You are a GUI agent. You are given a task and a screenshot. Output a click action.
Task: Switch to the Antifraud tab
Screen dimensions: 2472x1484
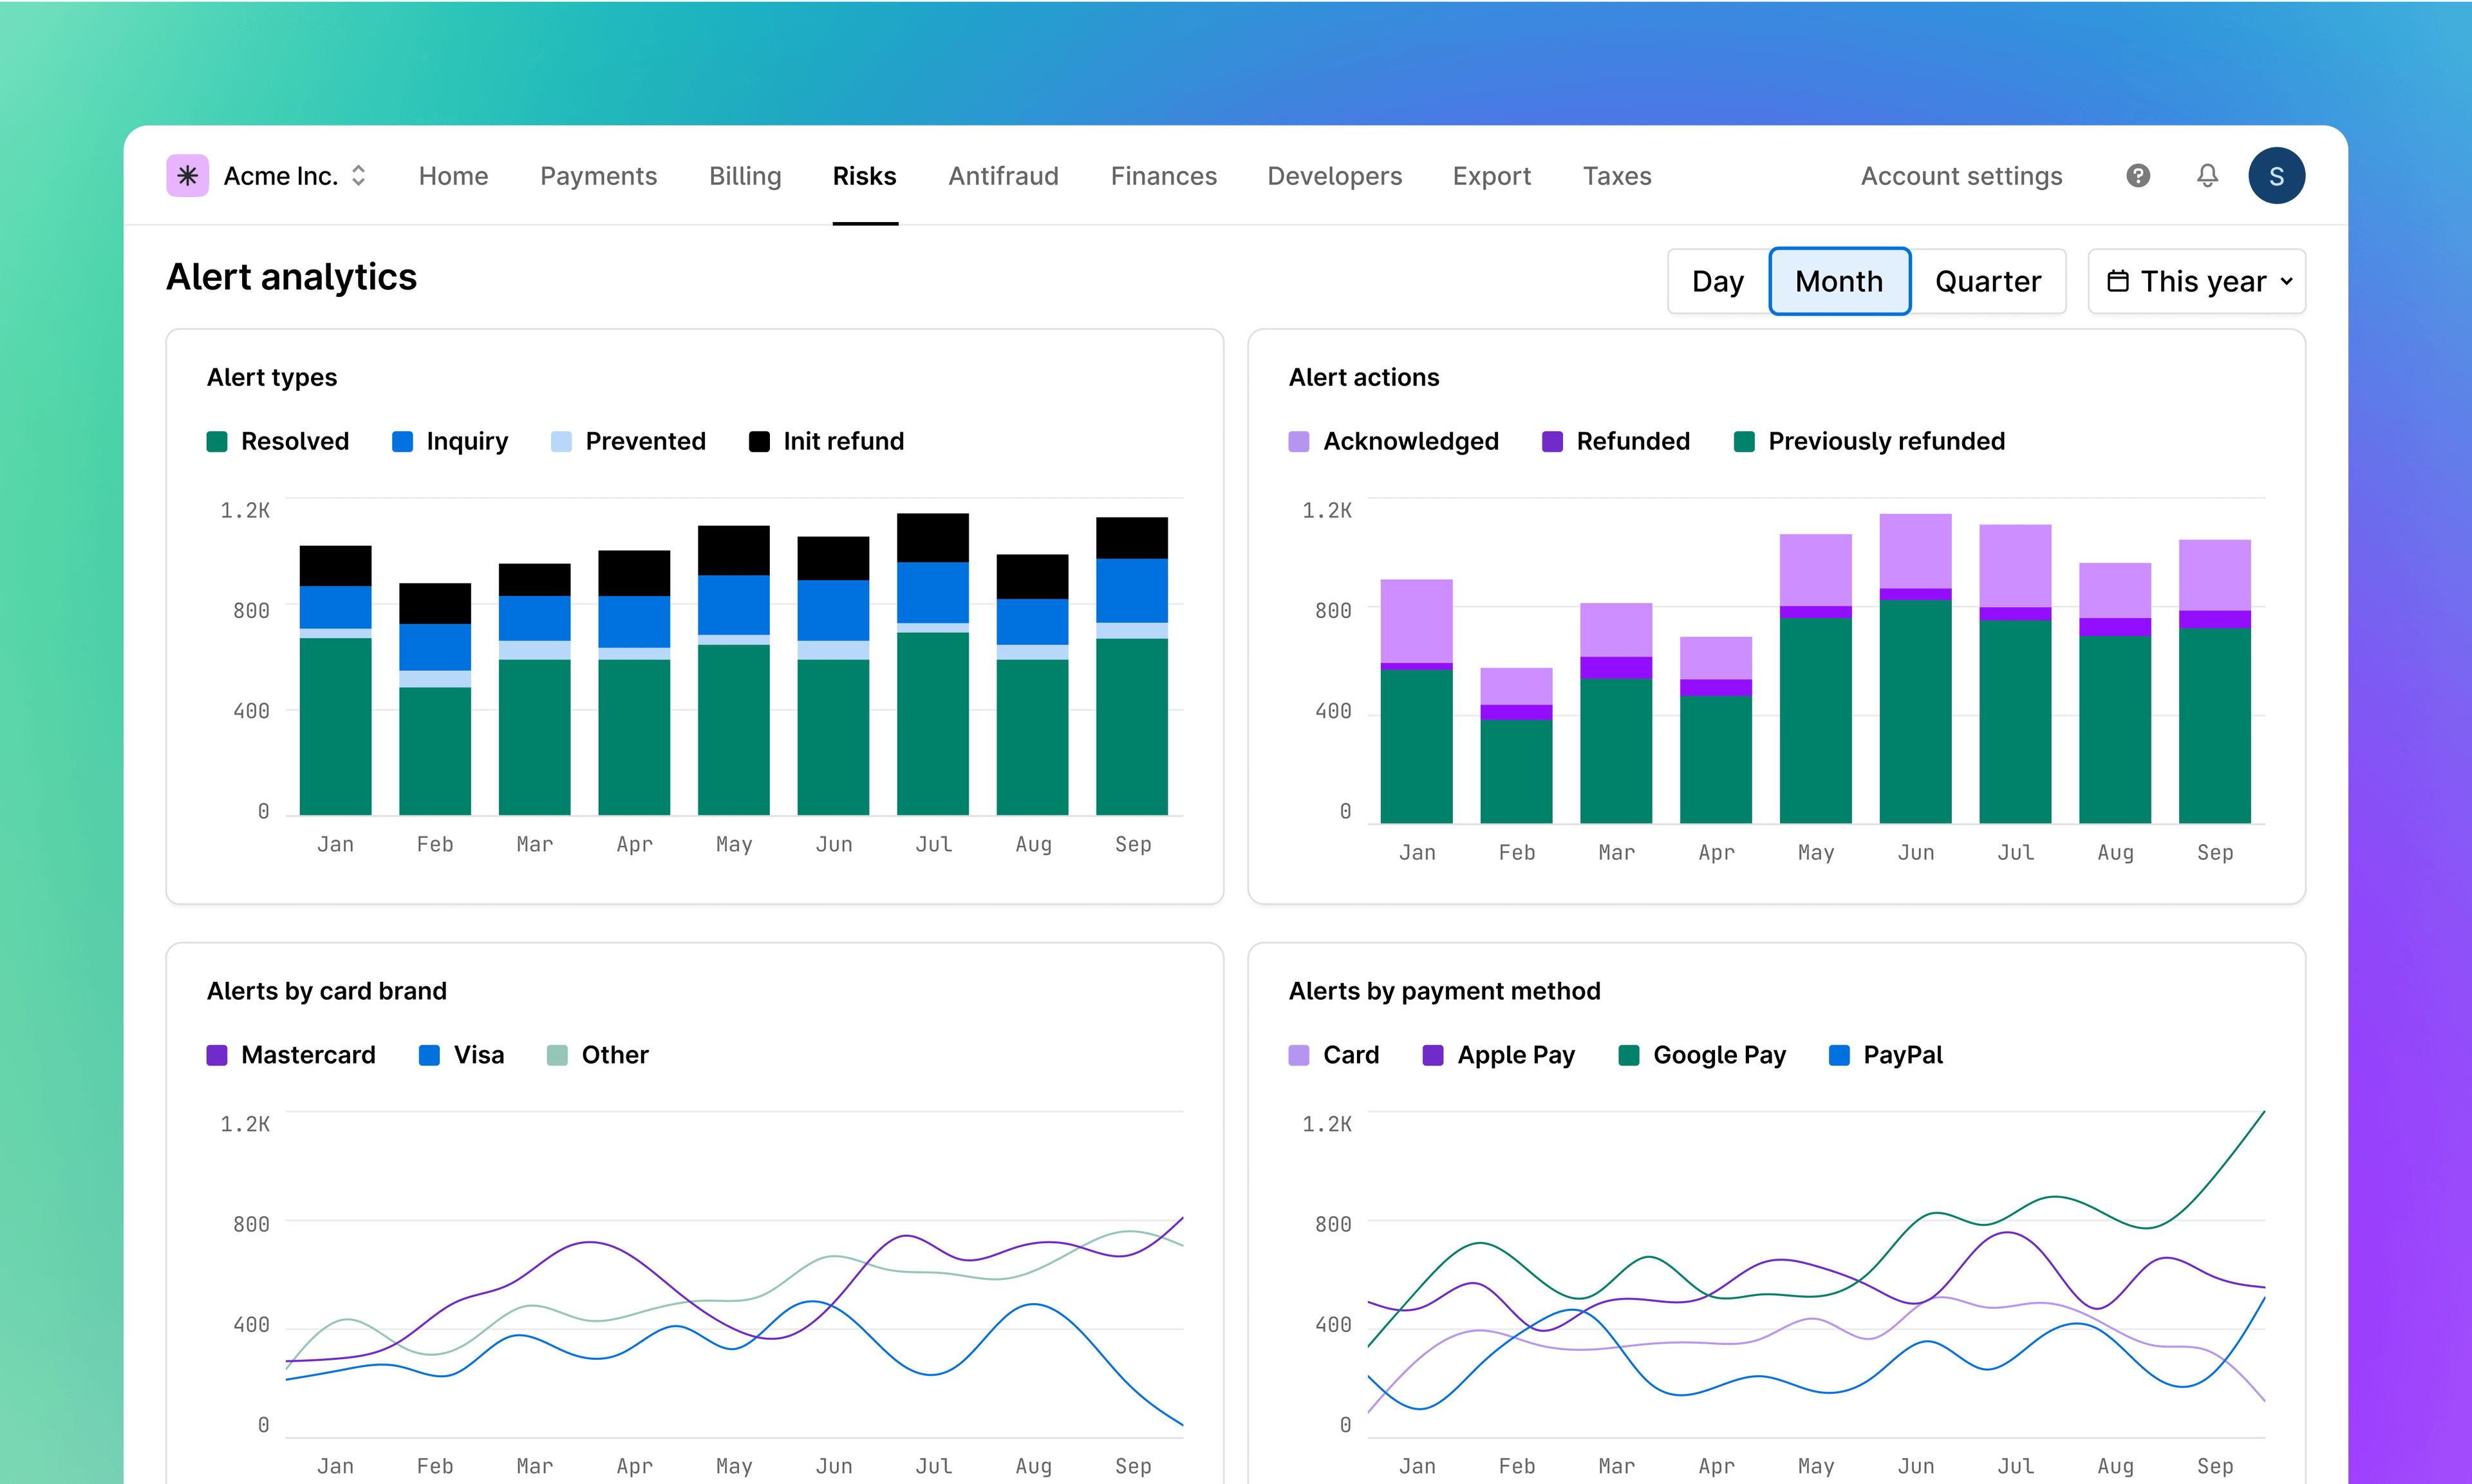coord(1004,175)
